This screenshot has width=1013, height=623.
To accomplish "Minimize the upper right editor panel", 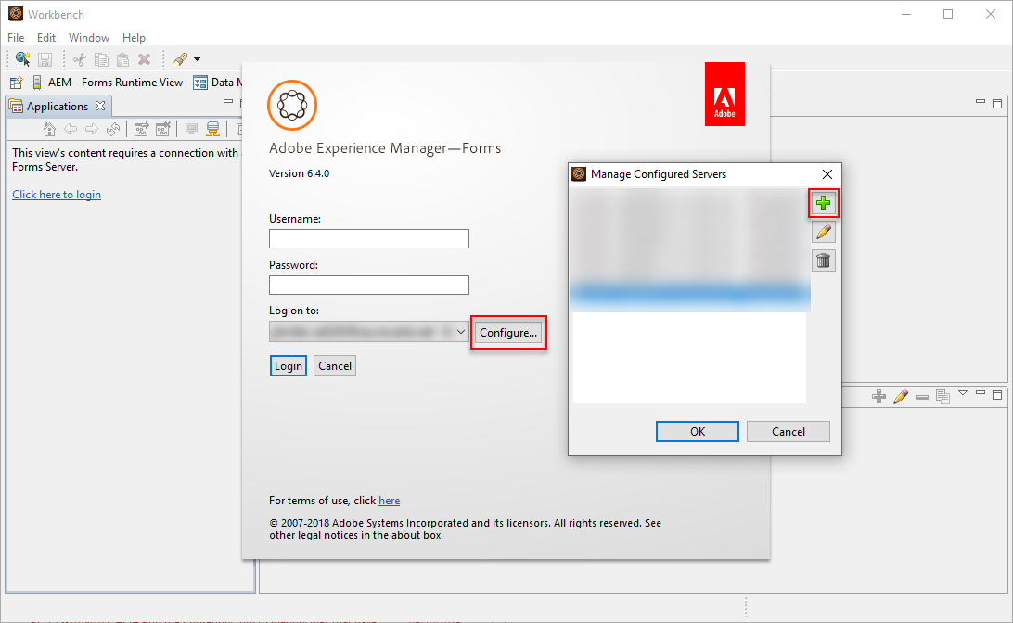I will (981, 102).
